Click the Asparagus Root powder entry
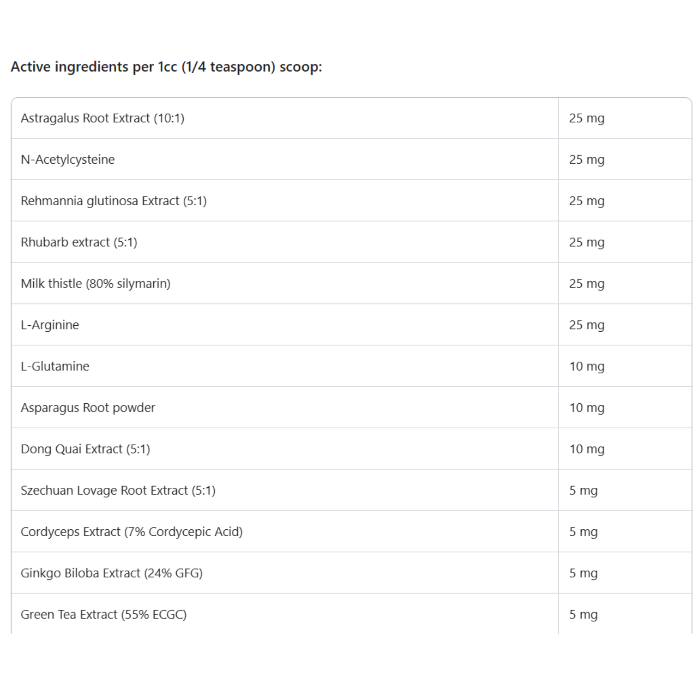Image resolution: width=693 pixels, height=693 pixels. (x=88, y=408)
